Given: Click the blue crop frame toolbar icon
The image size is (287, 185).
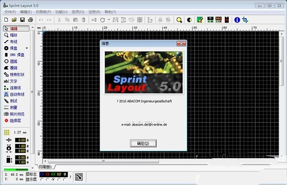Looking at the screenshot, I should coord(245,20).
